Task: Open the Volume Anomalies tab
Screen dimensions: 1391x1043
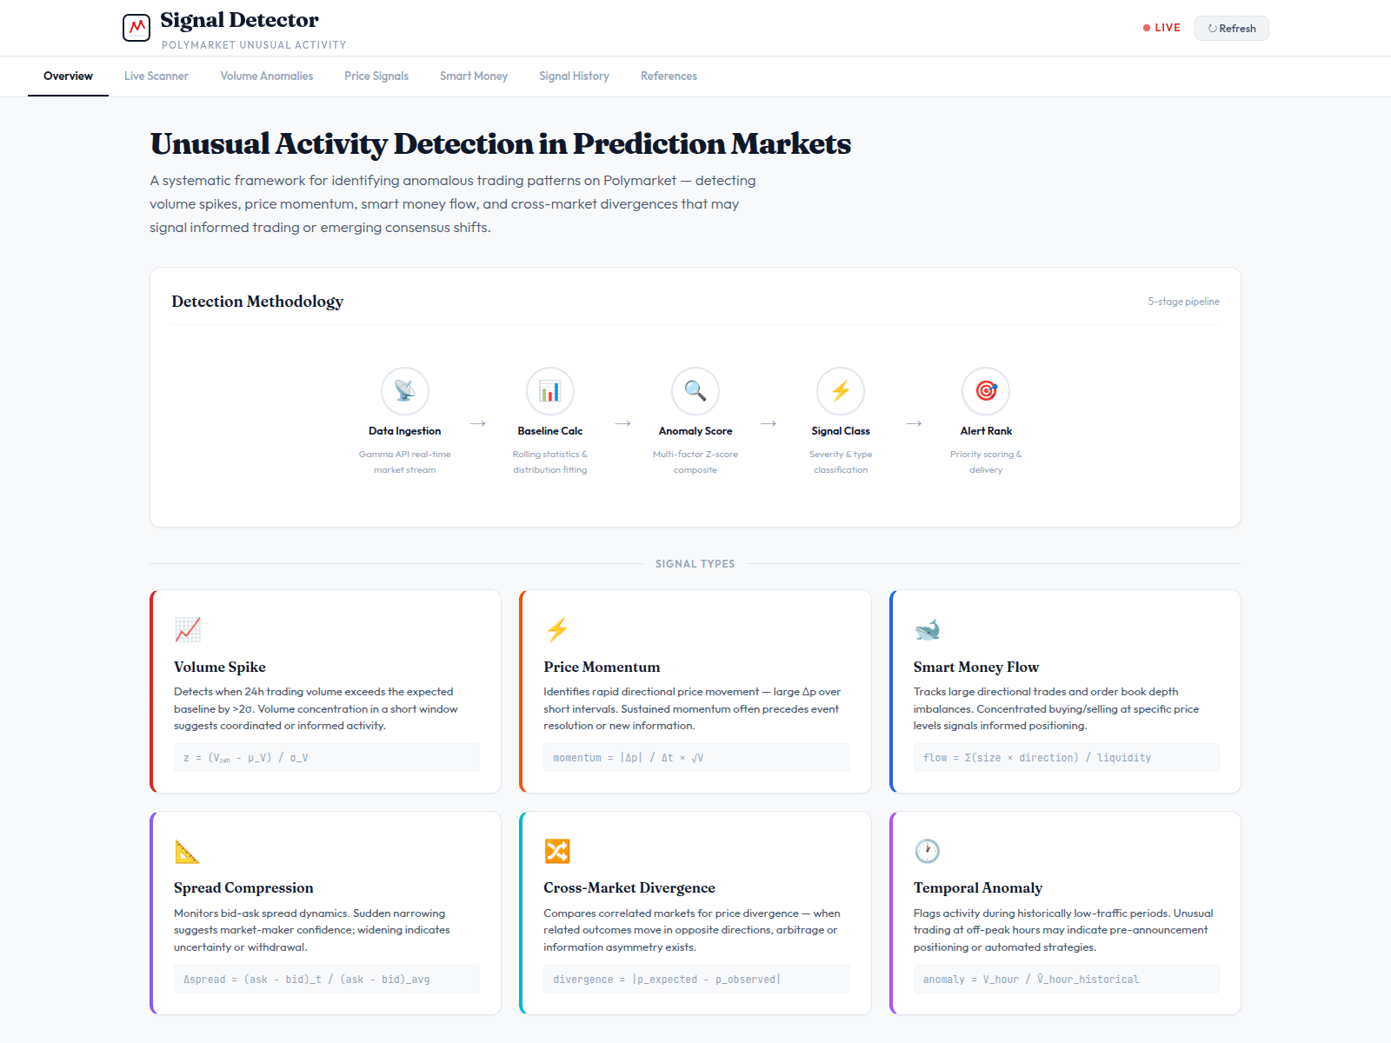Action: 266,76
